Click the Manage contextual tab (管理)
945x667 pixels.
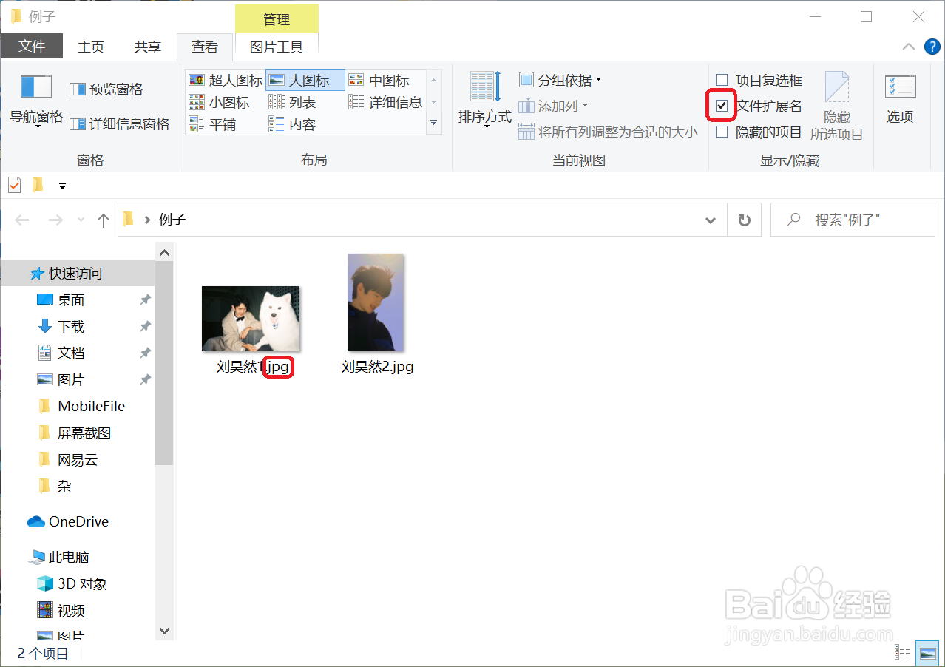coord(277,18)
